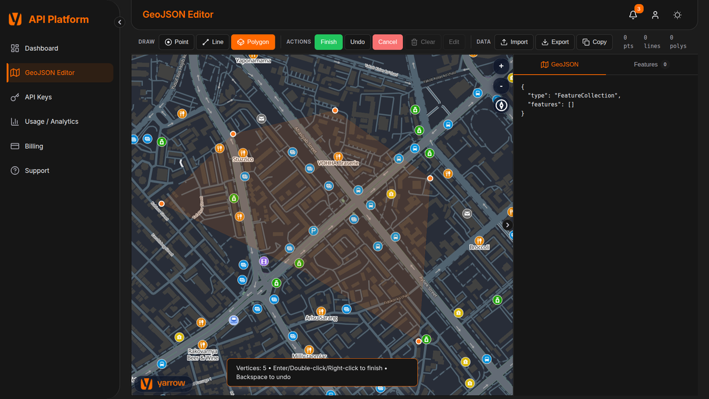Activate the Polygon drawing tool
Screen dimensions: 709x399
tap(253, 42)
